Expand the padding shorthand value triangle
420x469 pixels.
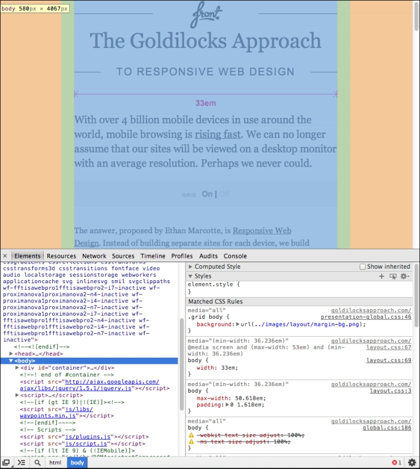coord(227,405)
